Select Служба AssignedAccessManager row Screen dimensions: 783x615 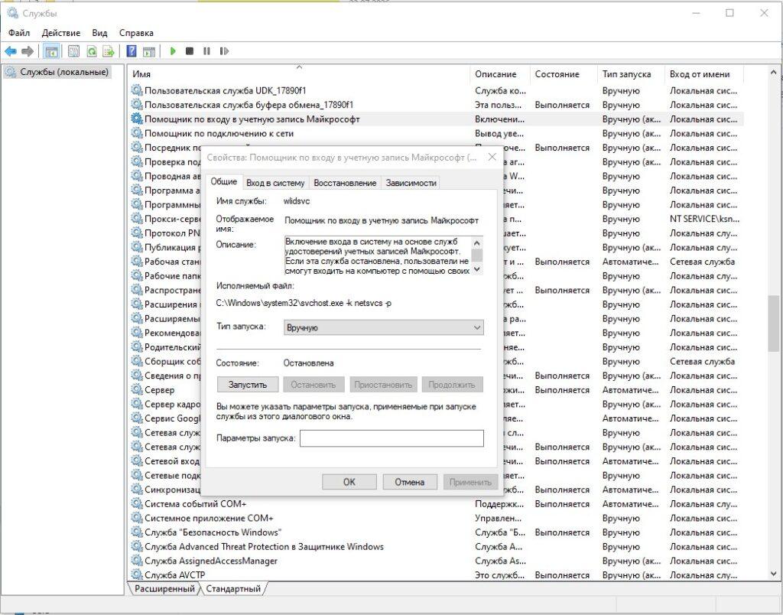(x=437, y=561)
